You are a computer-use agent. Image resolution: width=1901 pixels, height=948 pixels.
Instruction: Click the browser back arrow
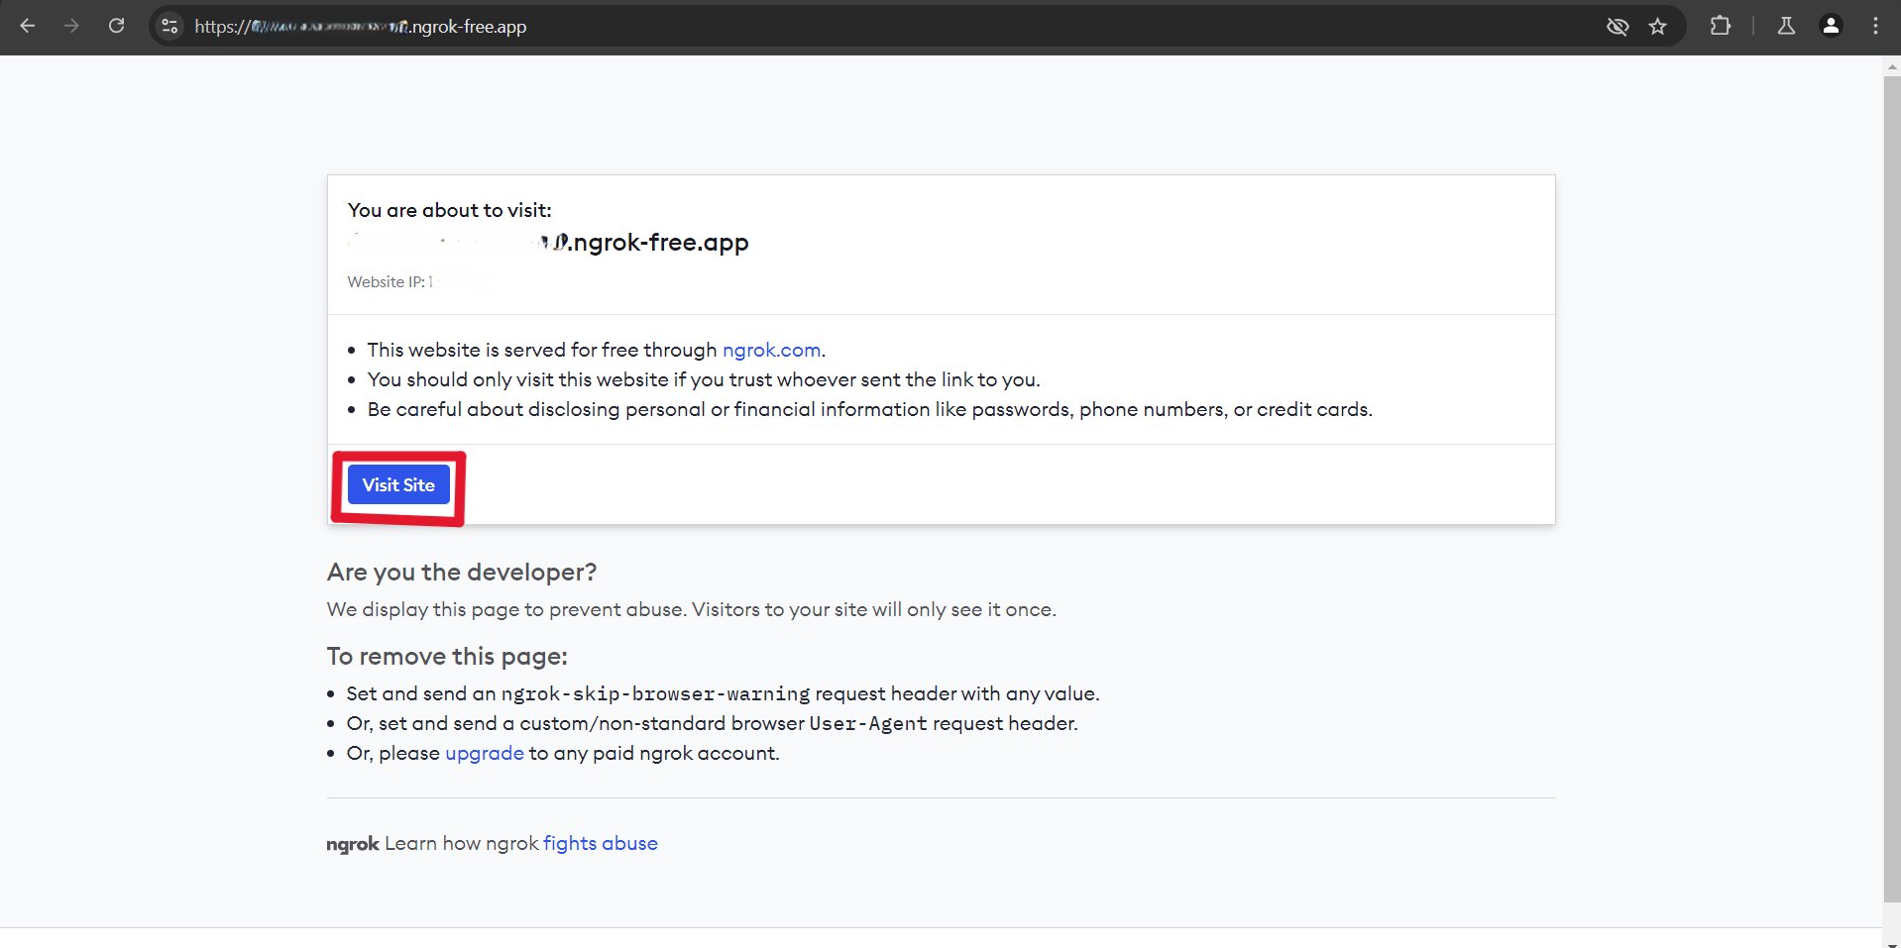point(28,26)
